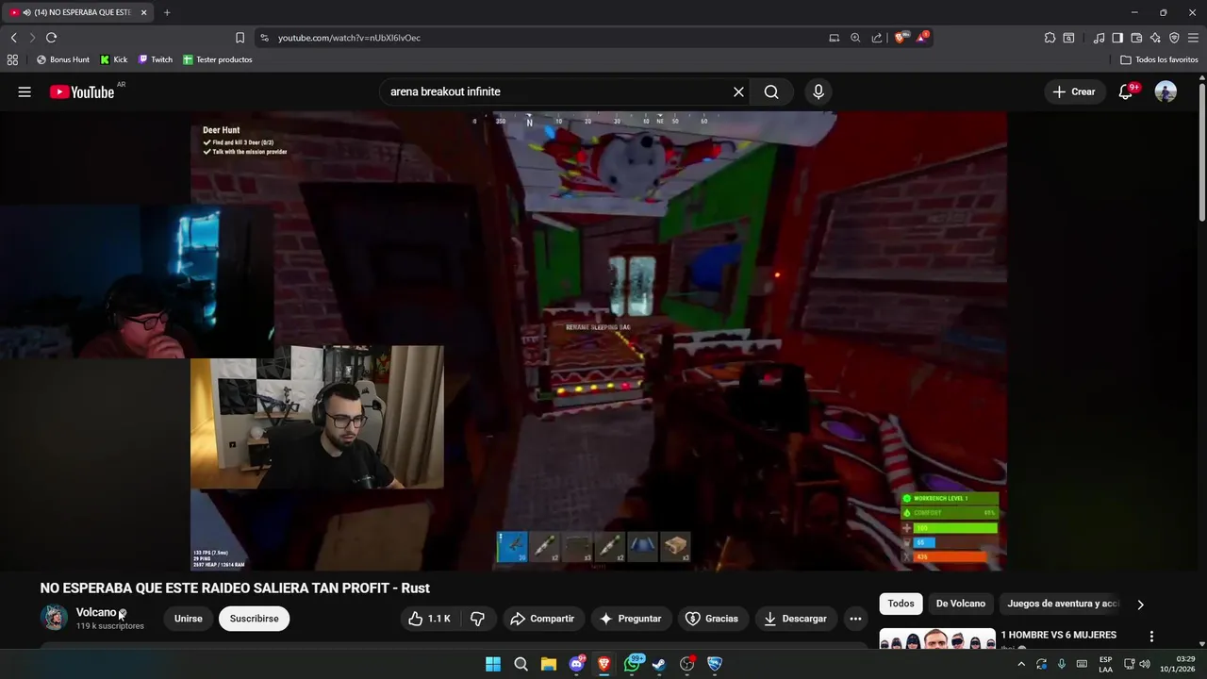
Task: Open the Discord taskbar icon
Action: pyautogui.click(x=576, y=664)
